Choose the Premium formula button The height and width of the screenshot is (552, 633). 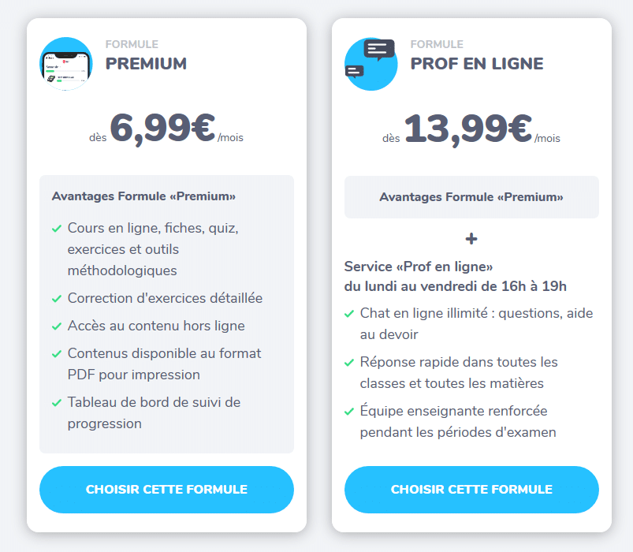pos(166,490)
